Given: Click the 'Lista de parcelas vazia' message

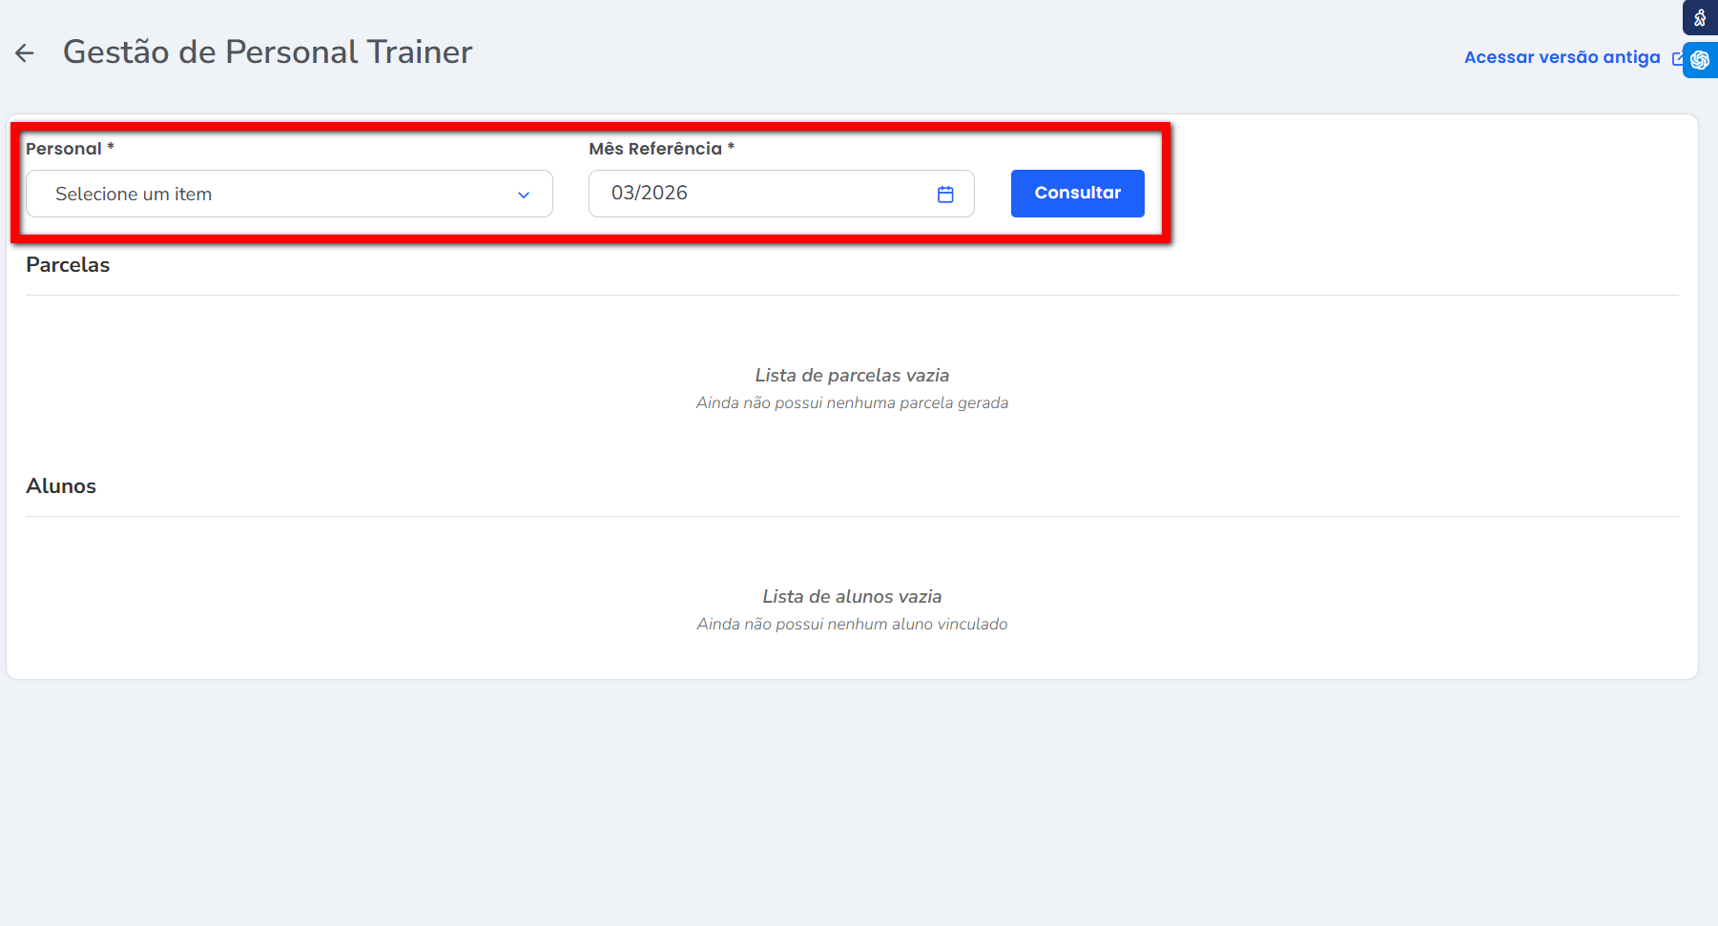Looking at the screenshot, I should point(852,376).
